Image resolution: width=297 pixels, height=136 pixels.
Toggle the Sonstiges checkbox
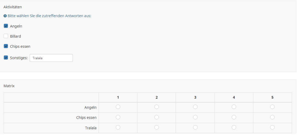click(x=6, y=58)
